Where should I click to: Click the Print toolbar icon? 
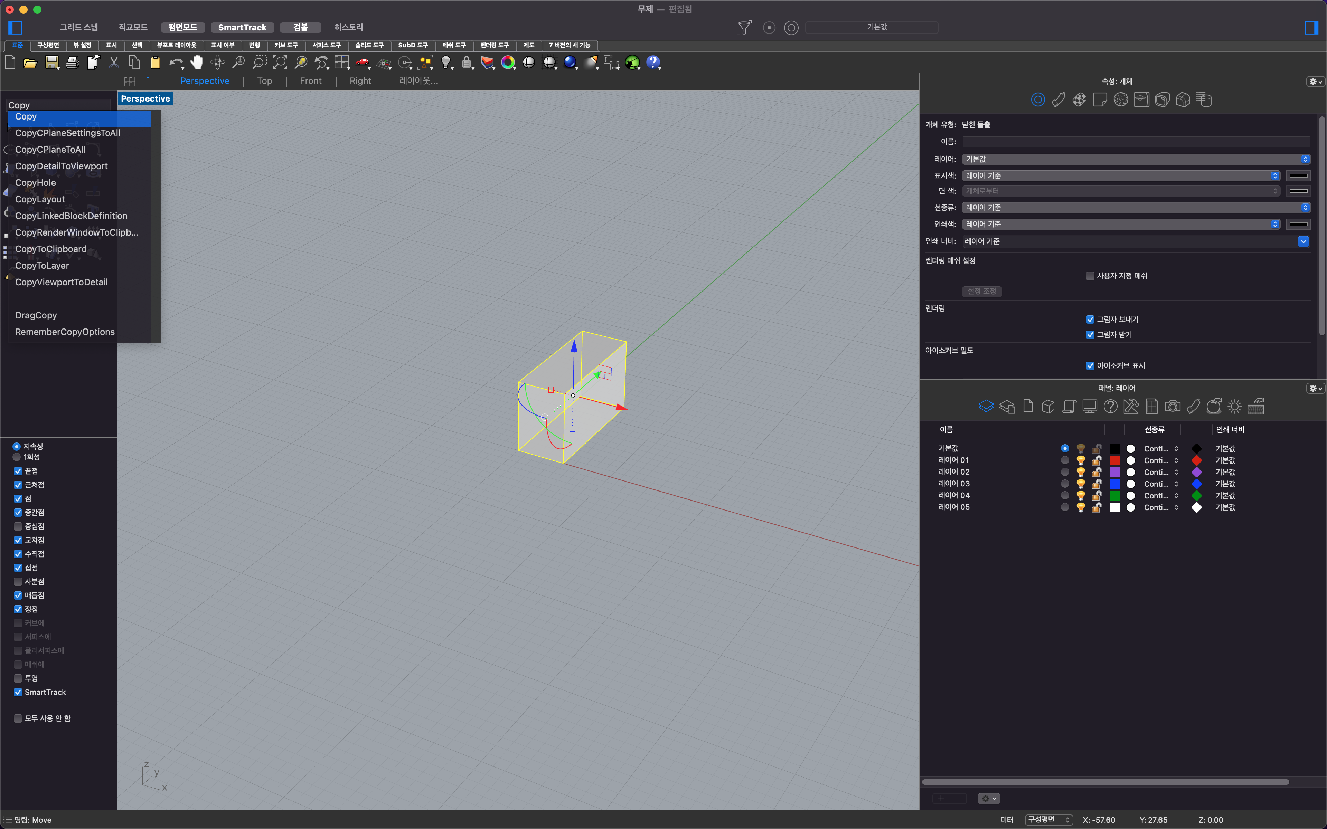pos(72,63)
